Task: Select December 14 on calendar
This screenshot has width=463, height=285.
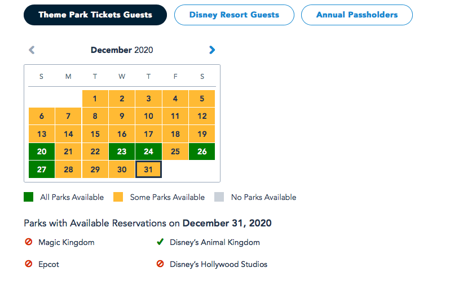Action: point(68,134)
